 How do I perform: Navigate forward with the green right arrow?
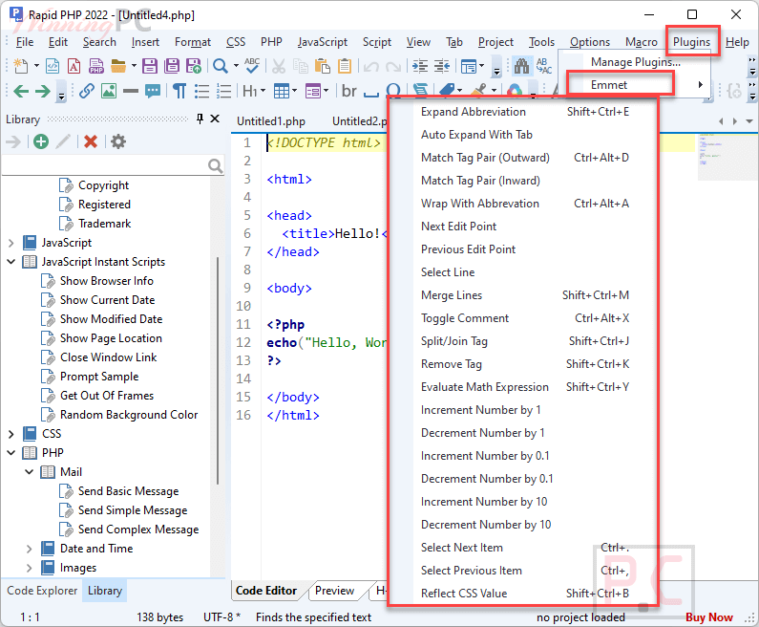point(43,91)
